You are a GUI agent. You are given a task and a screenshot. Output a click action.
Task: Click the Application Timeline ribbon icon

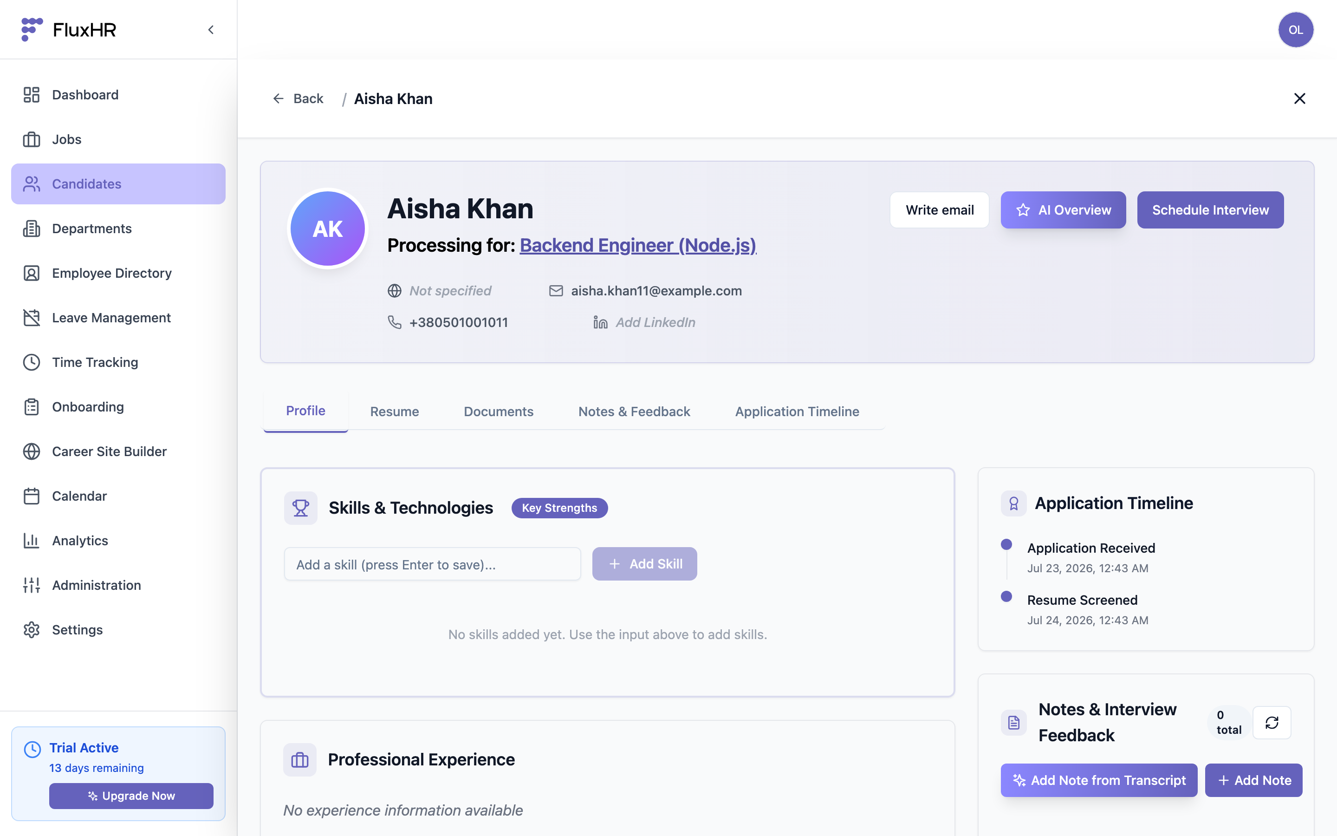tap(1013, 503)
